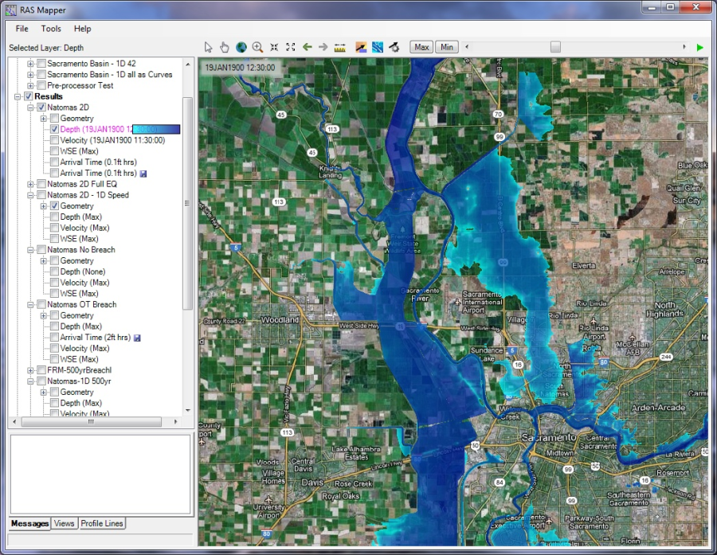Expand the Pre-processor Test node
This screenshot has width=717, height=555.
tap(30, 85)
